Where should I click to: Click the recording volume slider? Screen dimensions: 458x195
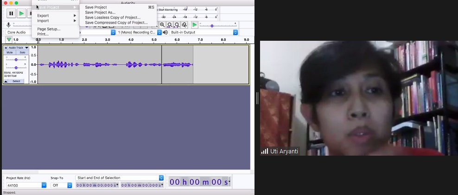(x=22, y=25)
